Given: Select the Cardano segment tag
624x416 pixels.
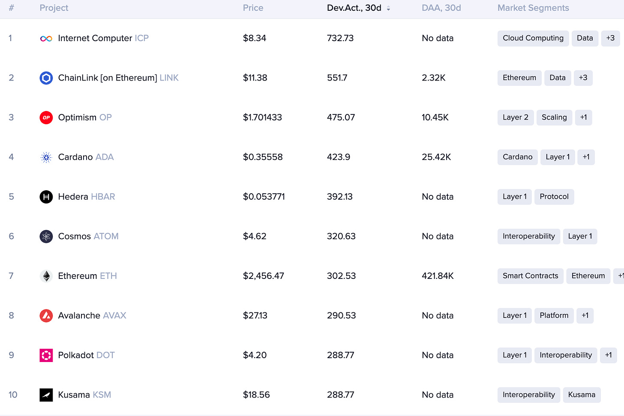Looking at the screenshot, I should [517, 157].
